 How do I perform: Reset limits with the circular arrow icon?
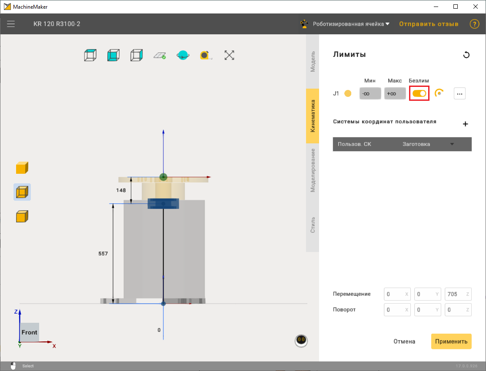466,55
